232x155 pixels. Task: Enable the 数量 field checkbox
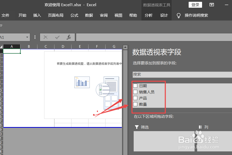[x=135, y=104]
